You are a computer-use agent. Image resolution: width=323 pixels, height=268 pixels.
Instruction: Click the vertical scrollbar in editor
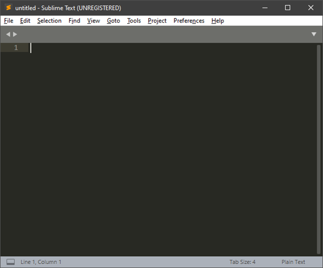(x=319, y=149)
